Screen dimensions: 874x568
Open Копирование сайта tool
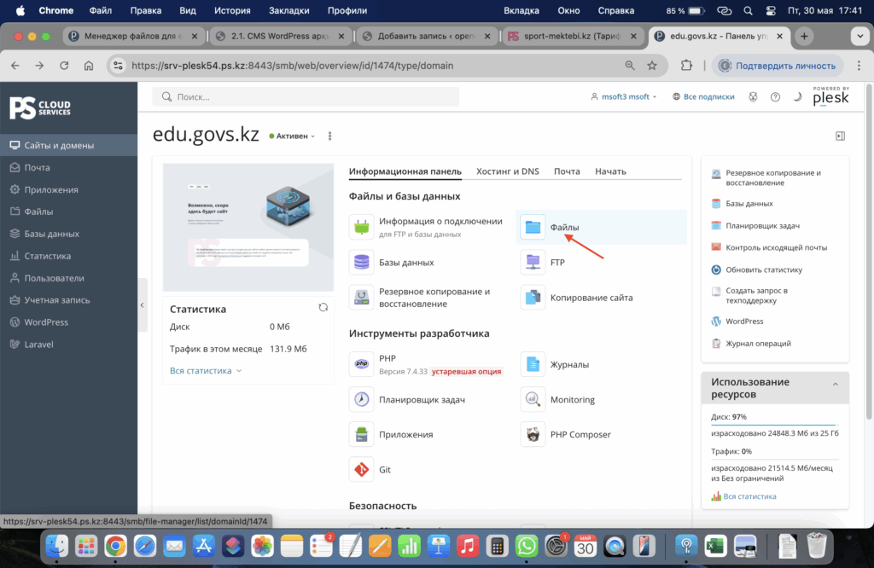(533, 298)
